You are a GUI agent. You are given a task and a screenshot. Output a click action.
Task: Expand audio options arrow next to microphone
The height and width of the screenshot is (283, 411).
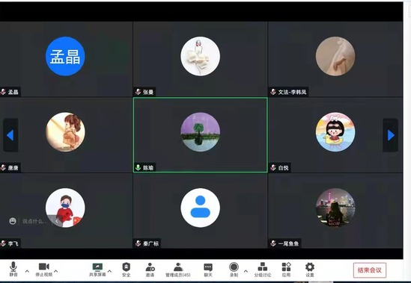tap(27, 271)
